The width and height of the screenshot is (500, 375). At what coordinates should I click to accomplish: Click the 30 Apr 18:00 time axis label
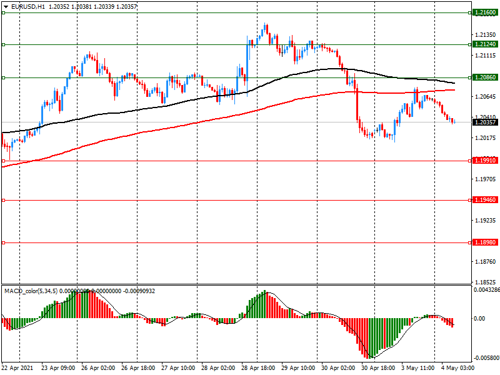coord(378,368)
